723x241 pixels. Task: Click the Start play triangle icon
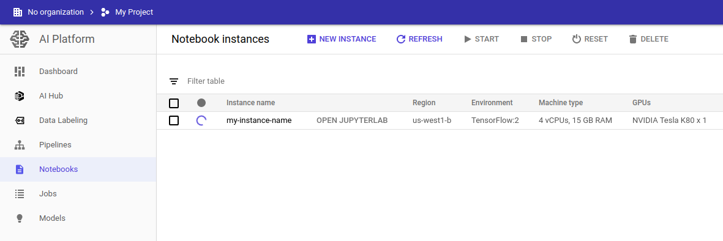468,39
